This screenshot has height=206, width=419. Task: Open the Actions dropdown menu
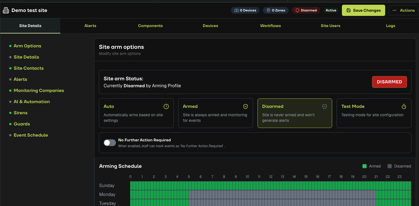point(403,10)
